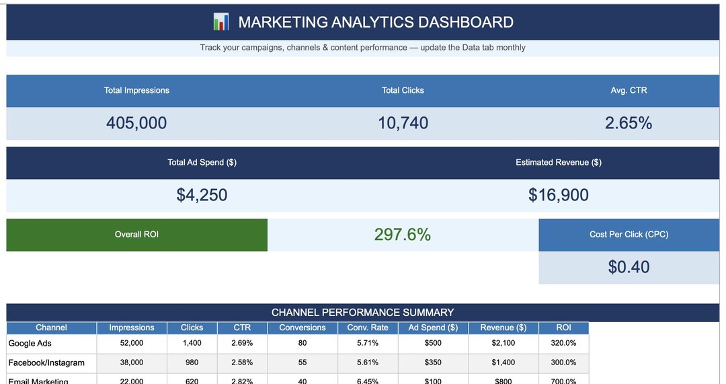This screenshot has height=384, width=726.
Task: Click Google Ads revenue $2,100
Action: (503, 343)
